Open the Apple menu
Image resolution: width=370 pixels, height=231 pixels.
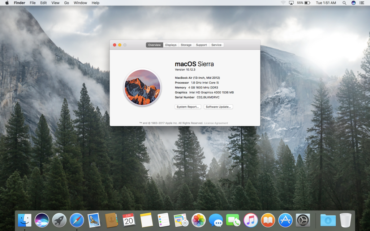(x=7, y=3)
